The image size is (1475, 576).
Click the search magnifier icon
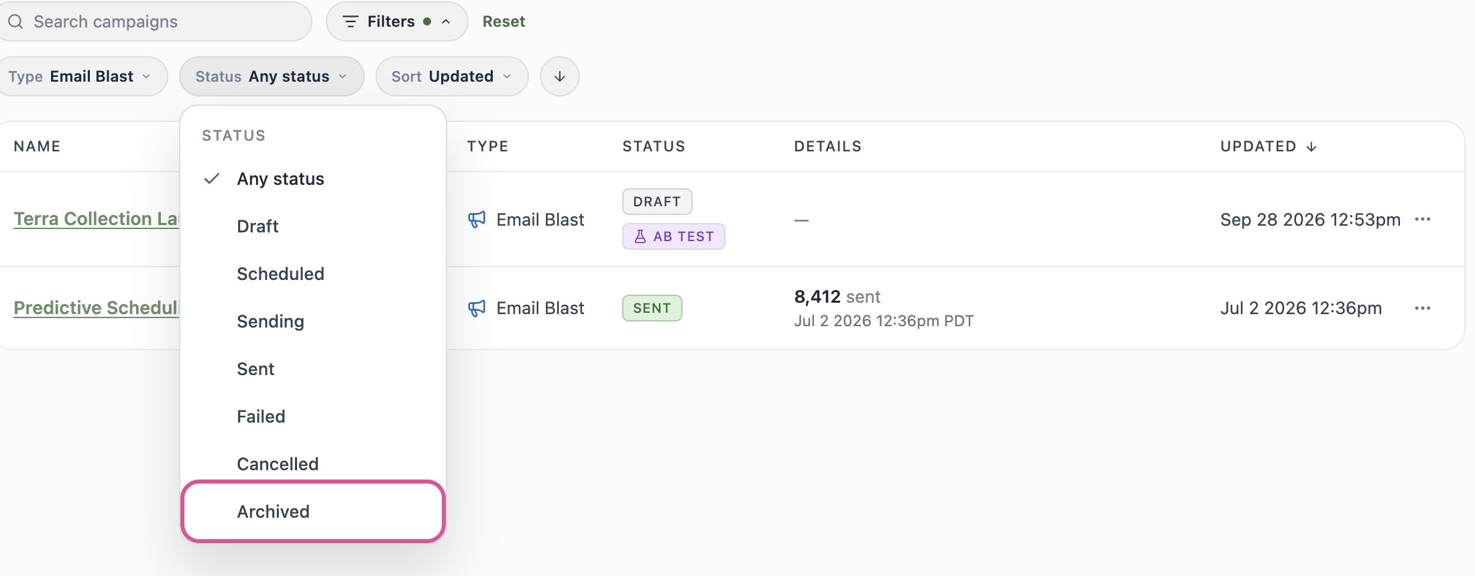tap(15, 21)
